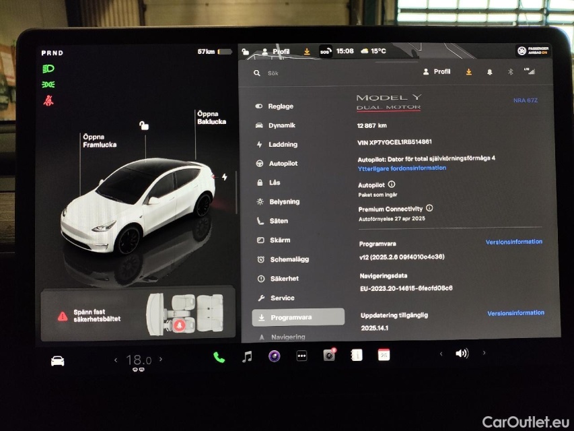Tap the 12 867 km odometer value
Image resolution: width=574 pixels, height=431 pixels.
(x=371, y=125)
